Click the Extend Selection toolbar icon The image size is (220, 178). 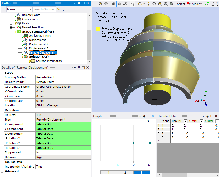pos(207,4)
